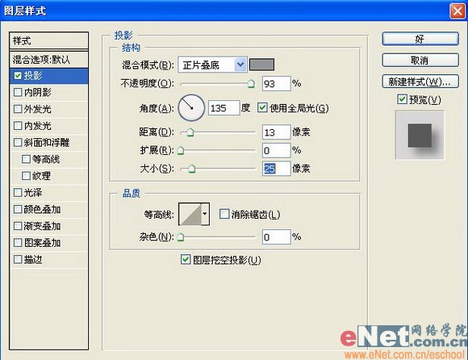
Task: Click the 距离 slider handle
Action: (190, 132)
